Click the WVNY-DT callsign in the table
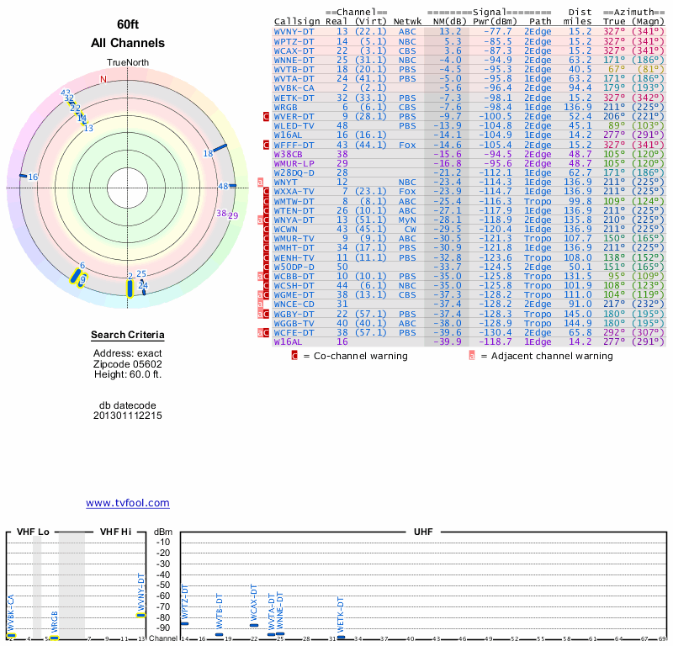The height and width of the screenshot is (646, 673). tap(294, 31)
